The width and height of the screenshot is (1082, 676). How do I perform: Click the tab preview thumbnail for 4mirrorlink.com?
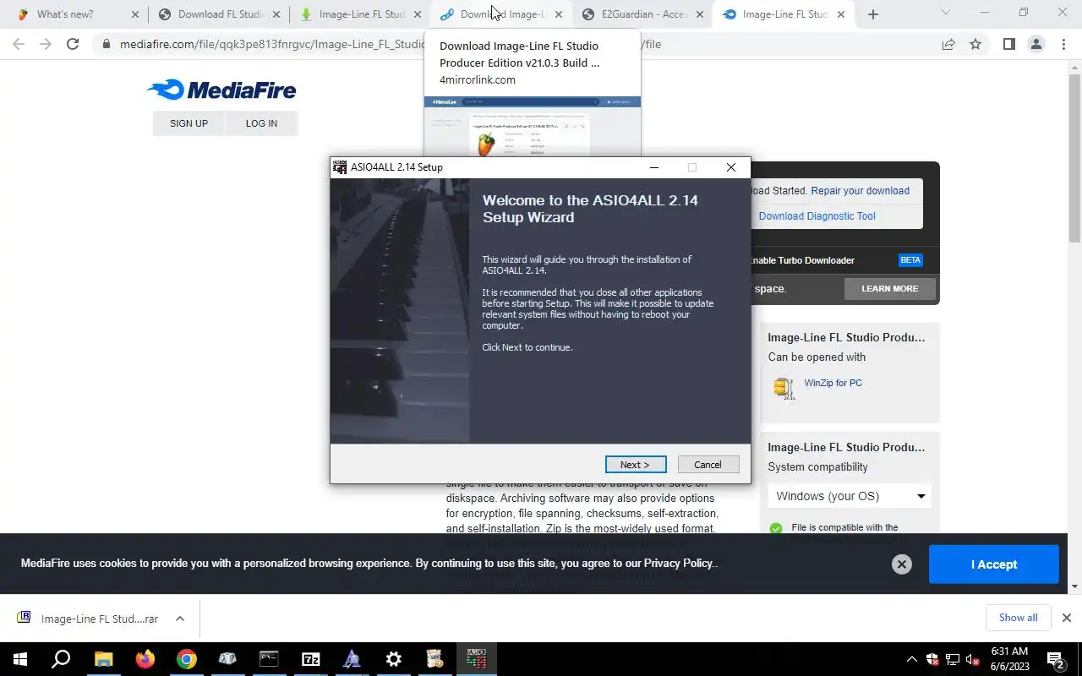coord(533,127)
